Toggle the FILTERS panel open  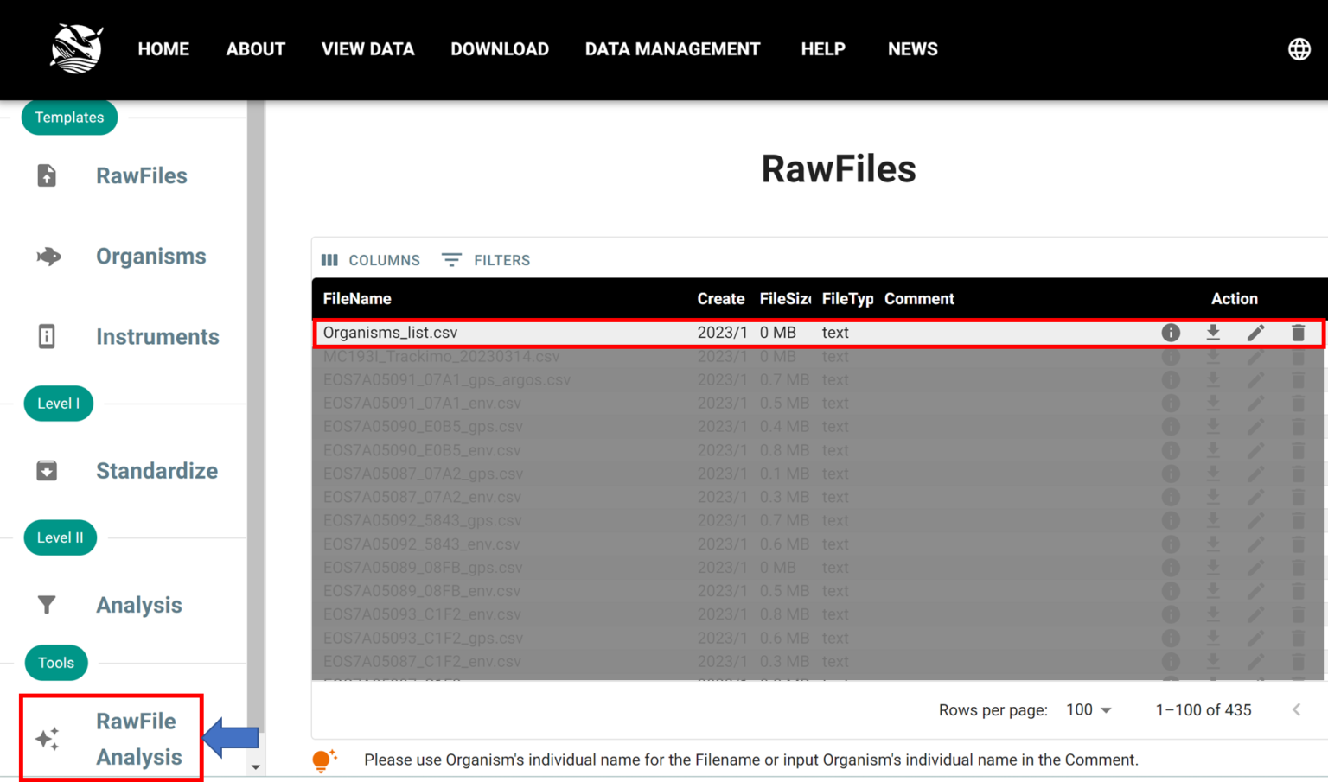pyautogui.click(x=486, y=260)
